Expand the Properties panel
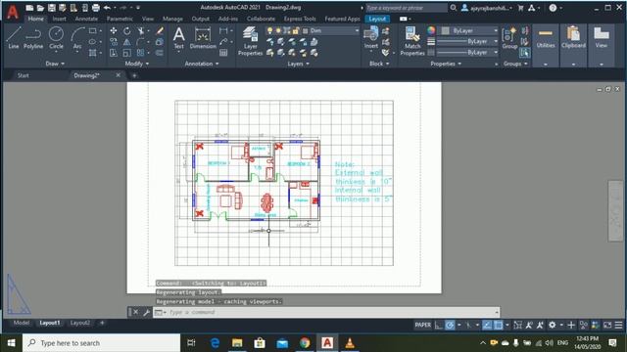Image resolution: width=627 pixels, height=352 pixels. pyautogui.click(x=446, y=64)
